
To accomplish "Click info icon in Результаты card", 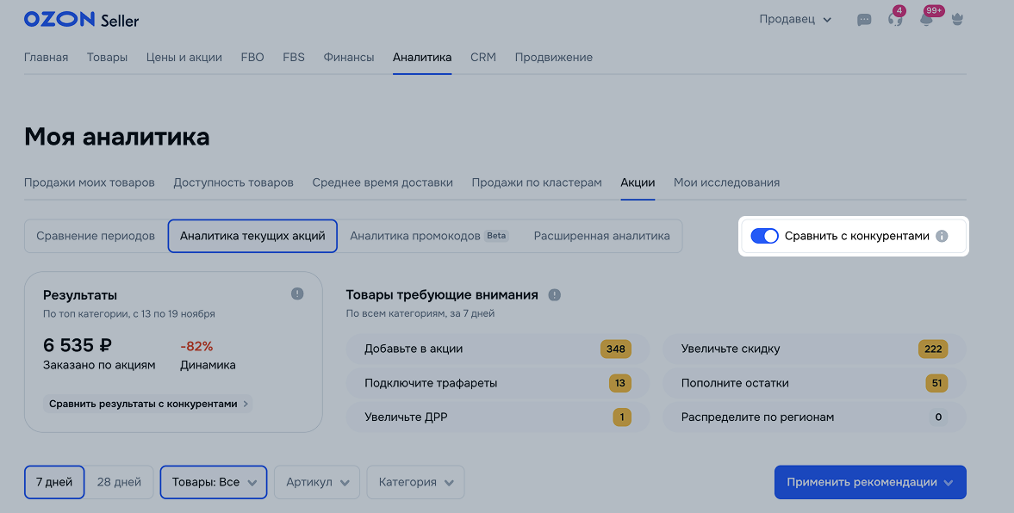I will tap(297, 294).
